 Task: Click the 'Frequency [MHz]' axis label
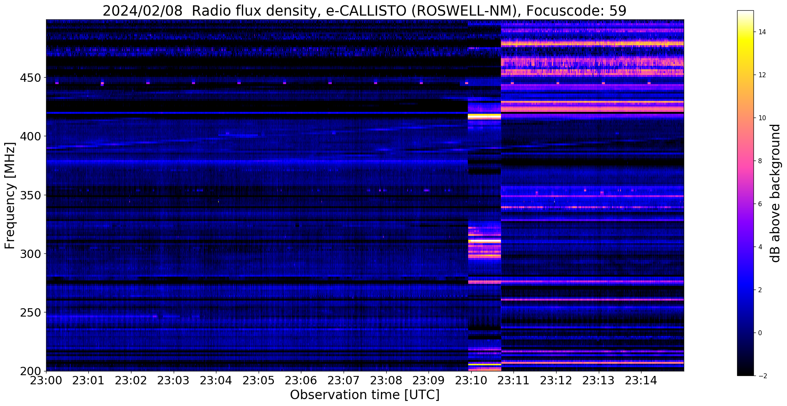pos(10,196)
